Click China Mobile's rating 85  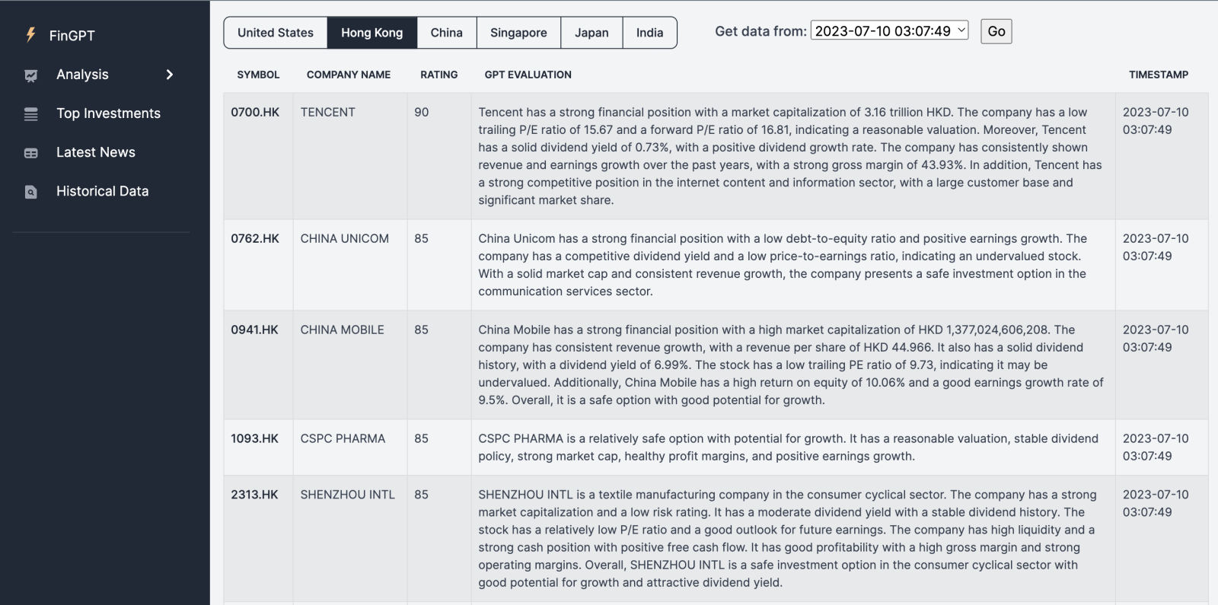point(421,330)
